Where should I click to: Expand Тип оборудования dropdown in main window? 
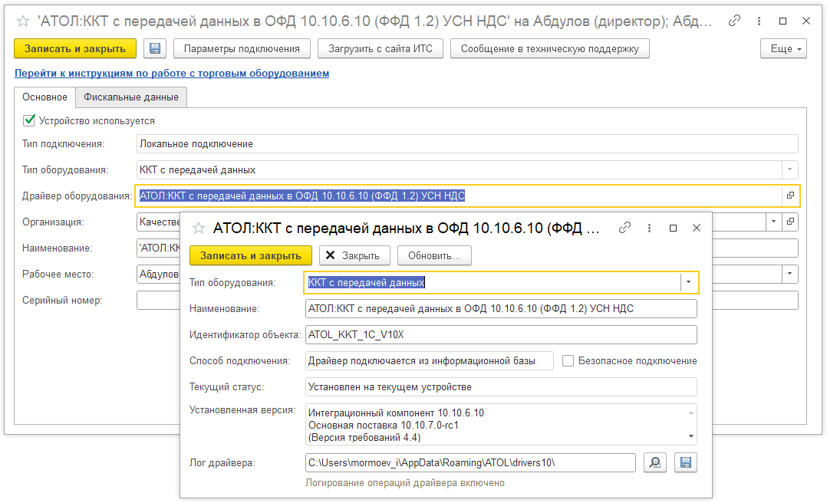[x=789, y=169]
